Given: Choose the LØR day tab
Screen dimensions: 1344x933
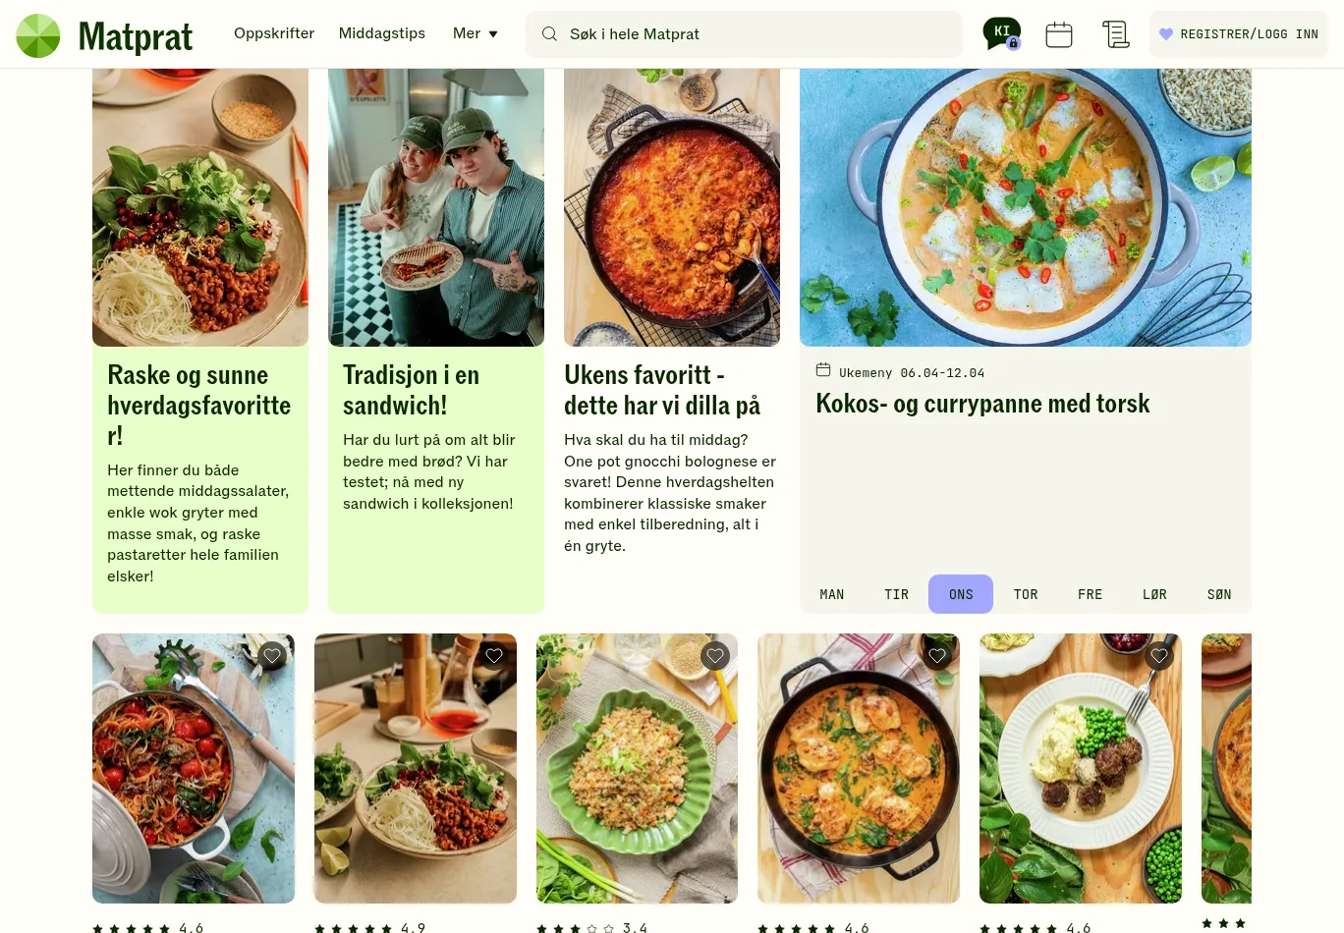Looking at the screenshot, I should pyautogui.click(x=1154, y=594).
